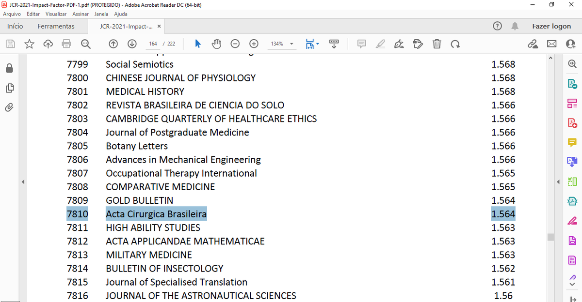
Task: Select the JCR-2021-Impact document tab
Action: tap(126, 26)
